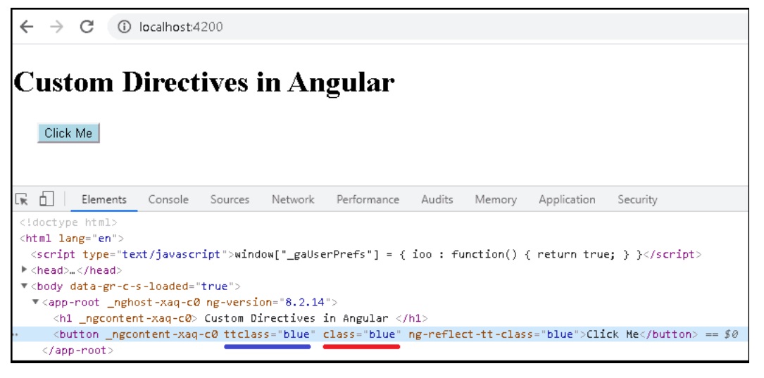Switch to the Application tab
Image resolution: width=764 pixels, height=378 pixels.
coord(567,200)
